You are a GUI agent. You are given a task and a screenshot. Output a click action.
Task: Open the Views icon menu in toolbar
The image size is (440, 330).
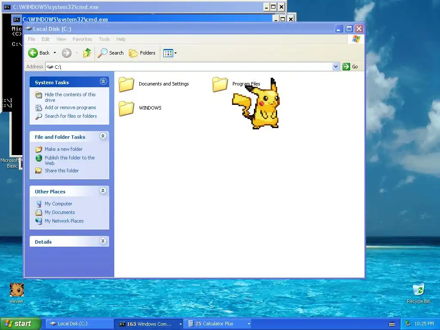170,53
